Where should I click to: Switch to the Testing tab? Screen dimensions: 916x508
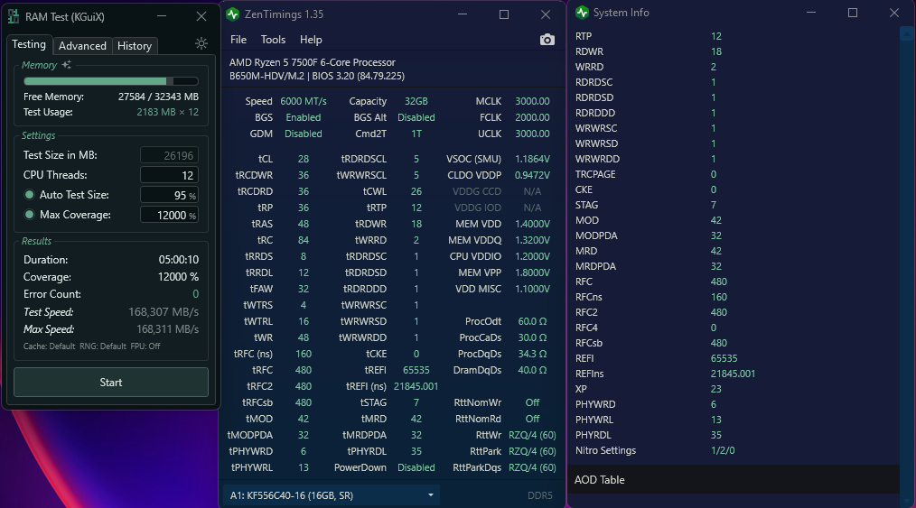pyautogui.click(x=29, y=44)
